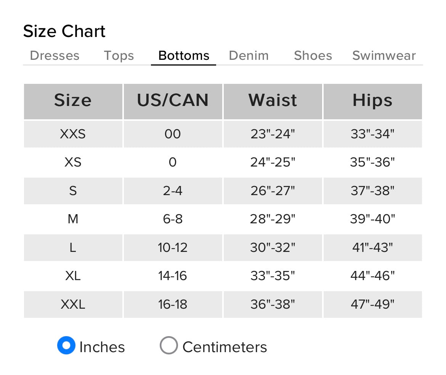Viewport: 446px width, 375px height.
Task: Click the Hips column header
Action: [x=372, y=101]
